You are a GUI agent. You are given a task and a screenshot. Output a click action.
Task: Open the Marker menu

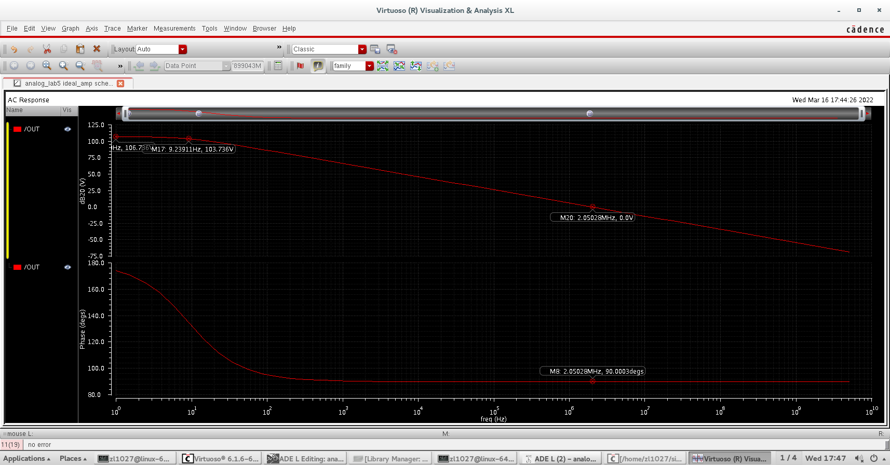[x=137, y=29]
